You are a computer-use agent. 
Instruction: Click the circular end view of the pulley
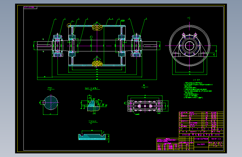(x=190, y=46)
